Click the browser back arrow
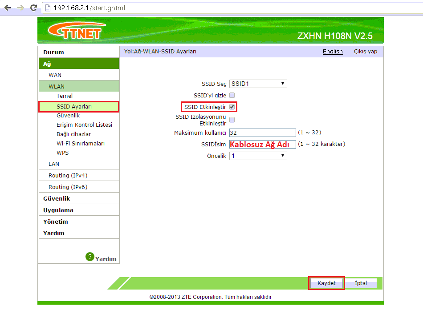 [x=7, y=8]
